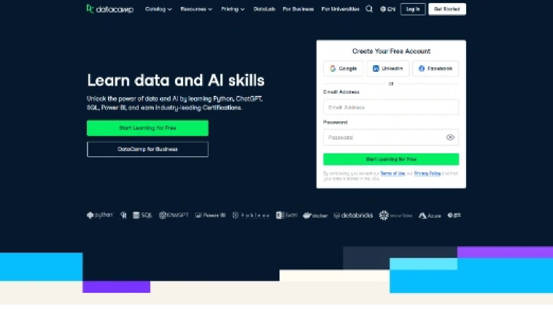The width and height of the screenshot is (553, 311).
Task: Expand the Catalog menu
Action: coord(159,9)
